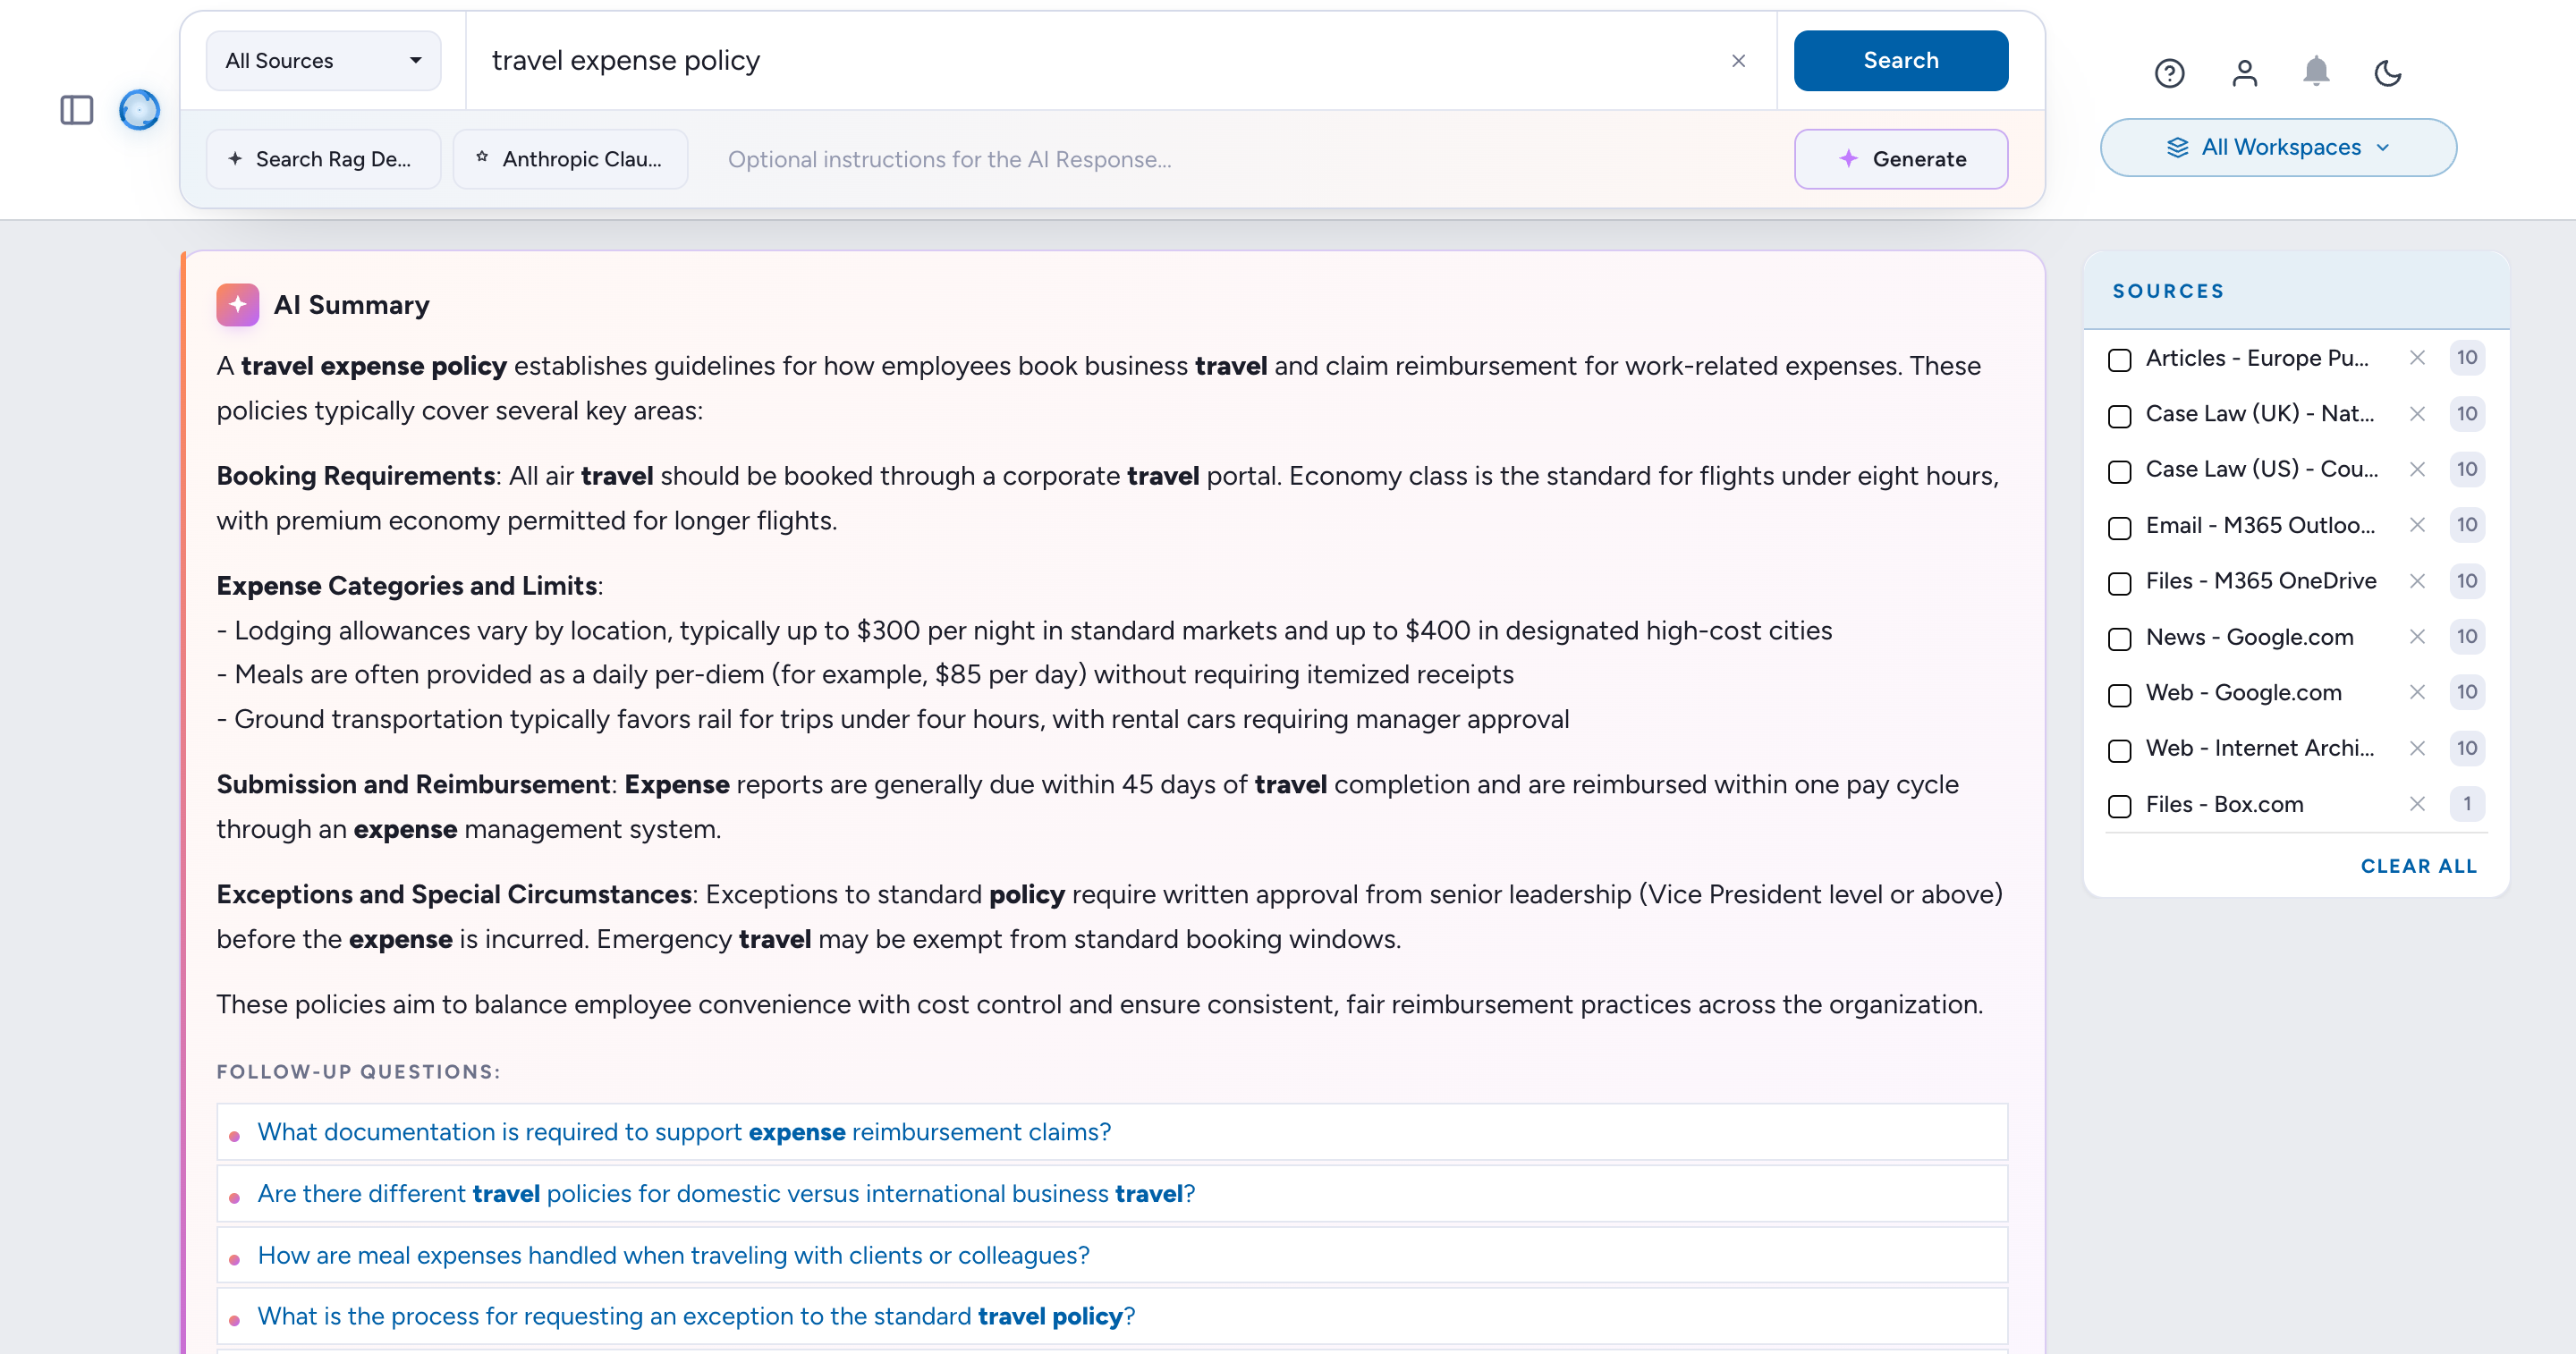Screen dimensions: 2576x1354
Task: Check the Files - M365 OneDrive checkbox
Action: [2120, 583]
